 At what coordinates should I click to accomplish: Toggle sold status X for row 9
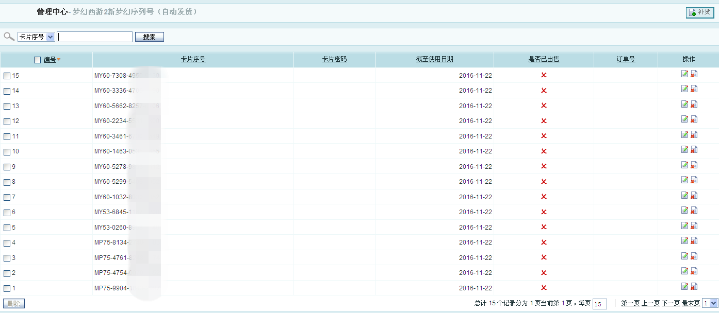544,166
